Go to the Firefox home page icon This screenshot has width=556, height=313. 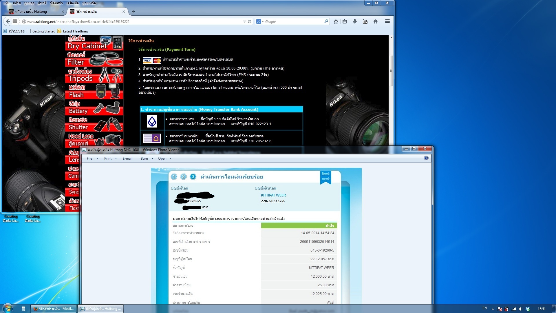point(376,21)
